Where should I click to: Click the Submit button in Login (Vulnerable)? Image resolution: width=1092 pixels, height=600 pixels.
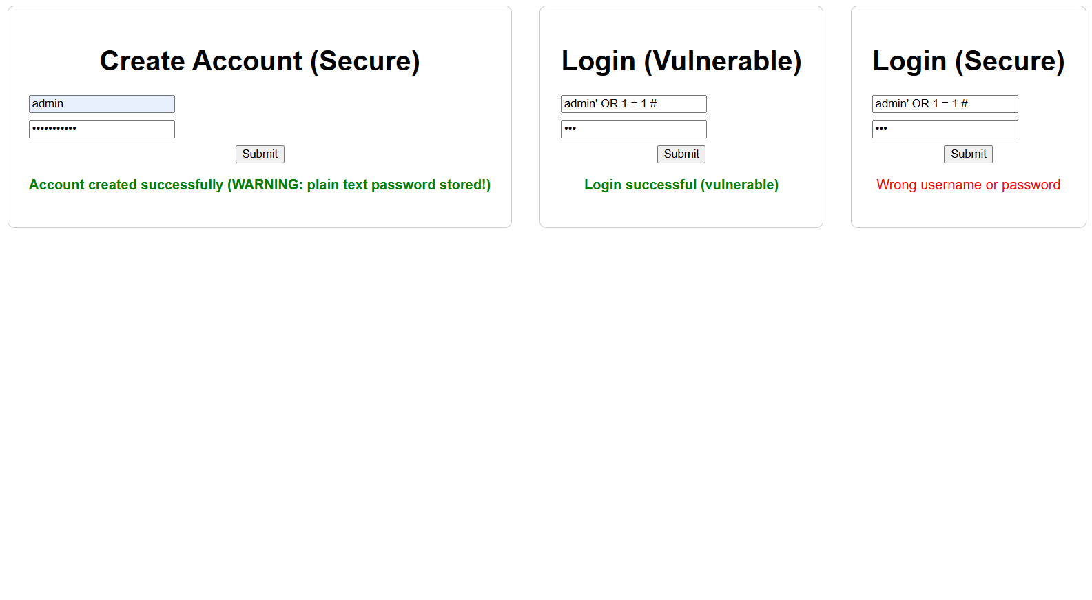(x=681, y=154)
